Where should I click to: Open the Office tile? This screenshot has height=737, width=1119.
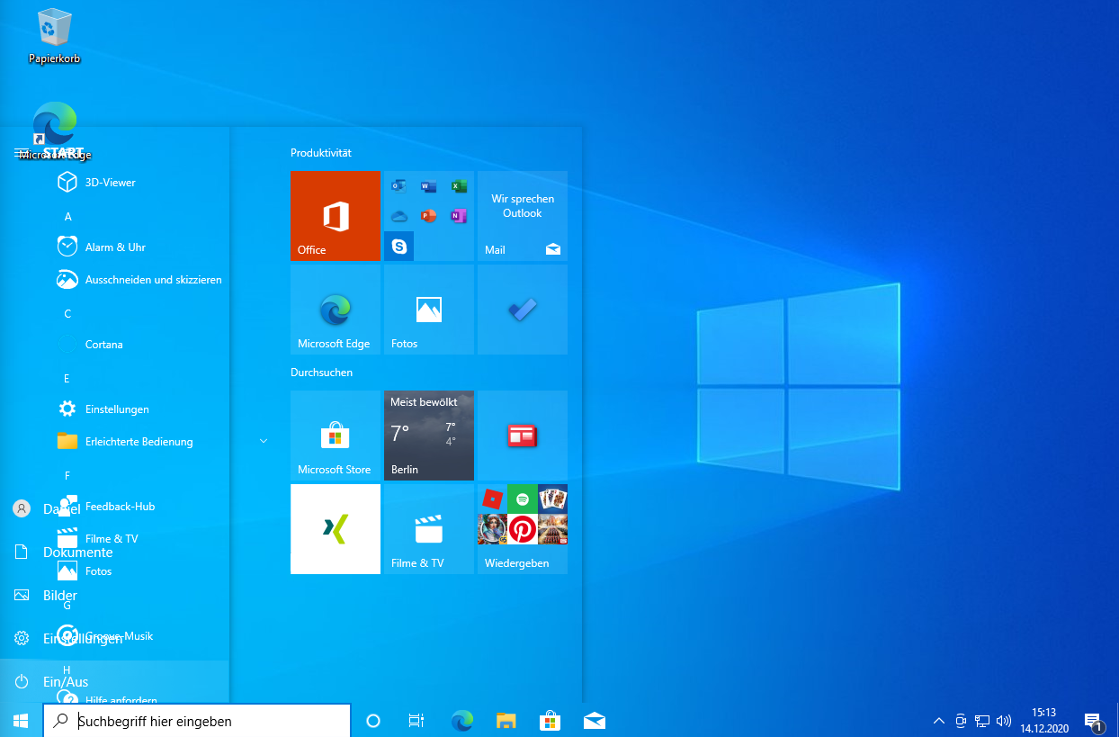(x=336, y=216)
